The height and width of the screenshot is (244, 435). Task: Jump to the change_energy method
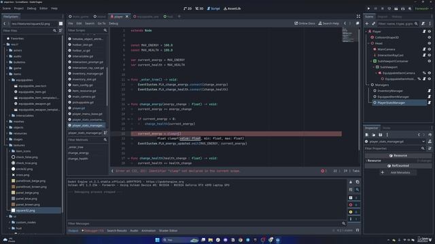(79, 153)
